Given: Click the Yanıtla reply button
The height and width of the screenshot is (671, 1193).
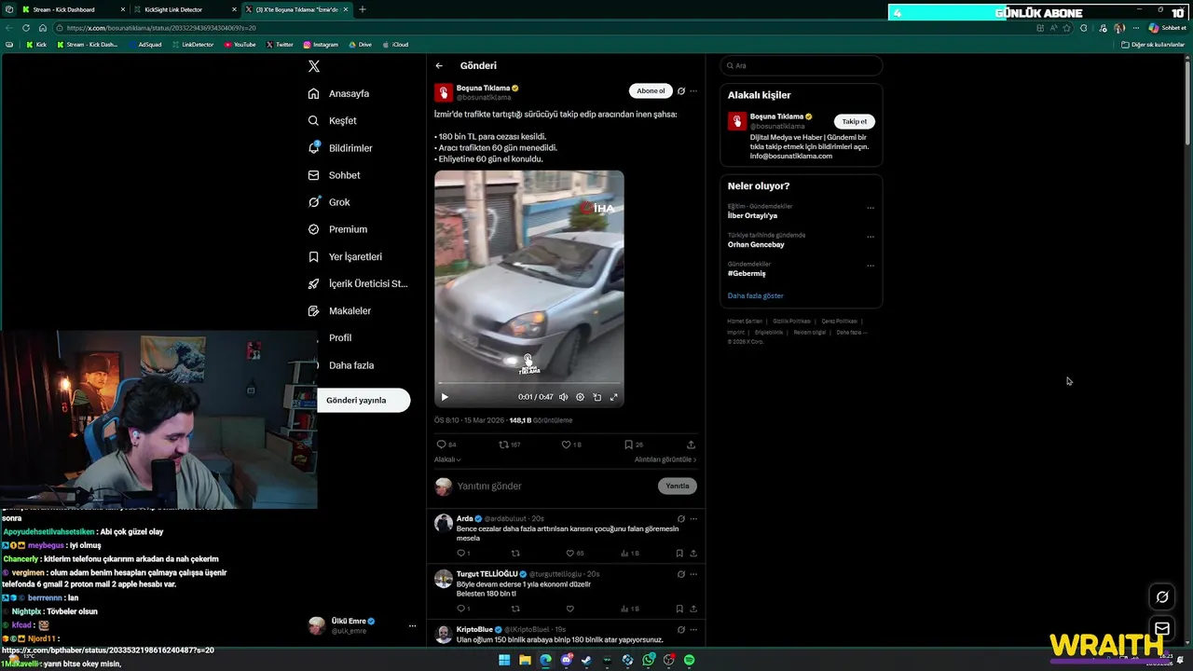Looking at the screenshot, I should point(678,486).
